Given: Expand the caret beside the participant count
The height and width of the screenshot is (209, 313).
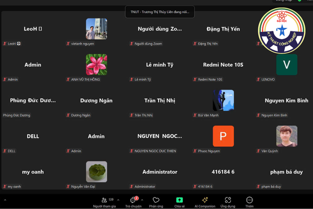Looking at the screenshot, I should coord(118,200).
